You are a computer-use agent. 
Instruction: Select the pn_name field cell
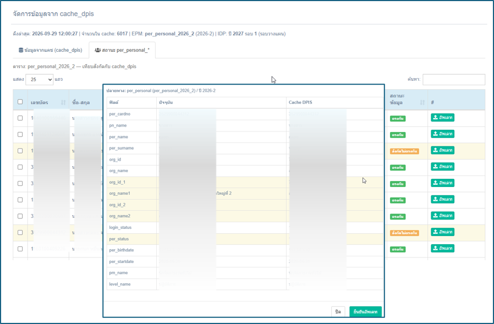click(x=131, y=125)
